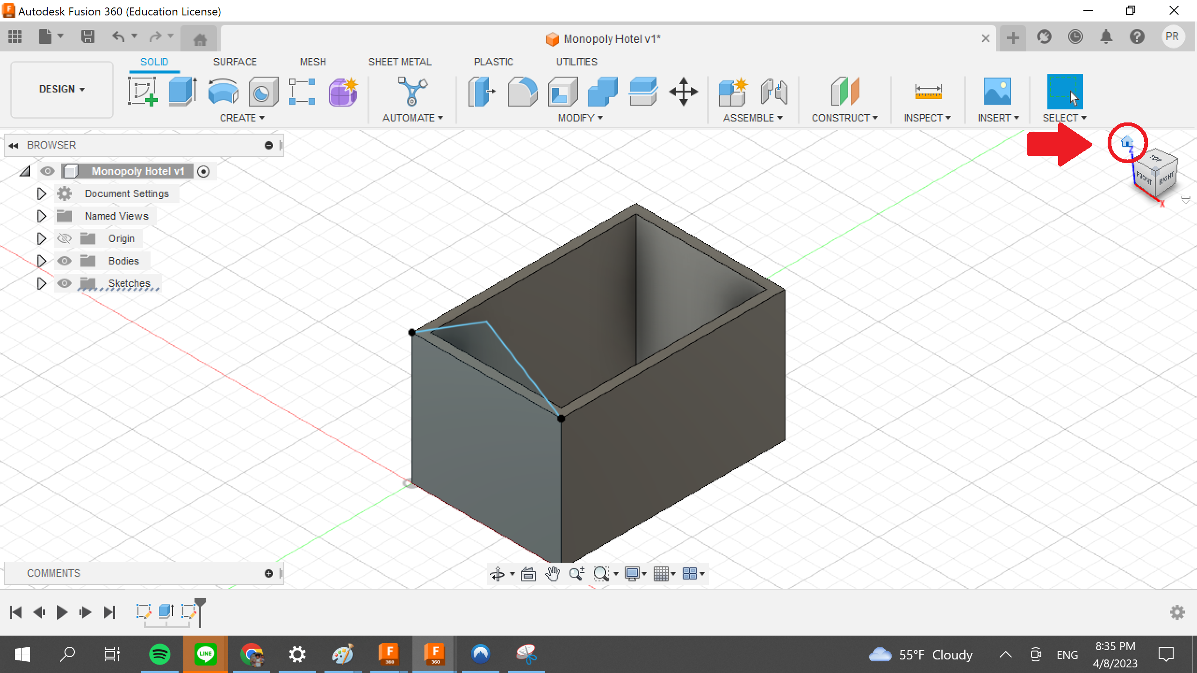Hide the Sketches folder
The image size is (1197, 673).
(x=65, y=283)
